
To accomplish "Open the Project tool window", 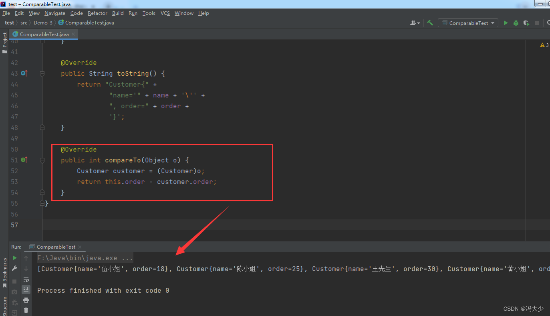I will pos(4,43).
